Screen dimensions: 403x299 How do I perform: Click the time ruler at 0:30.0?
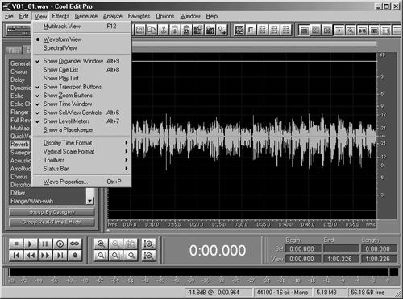241,224
